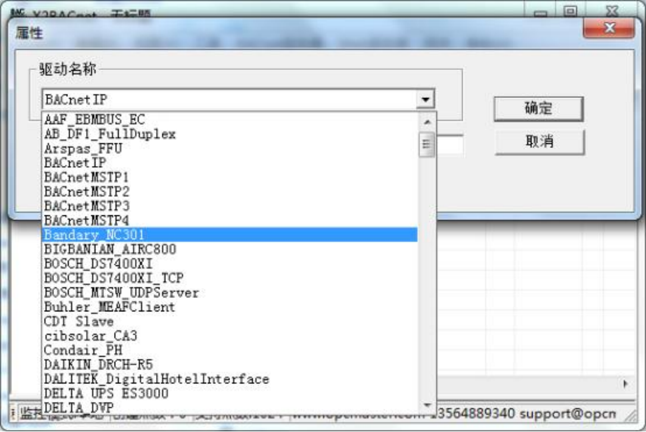The height and width of the screenshot is (432, 646).
Task: Choose cibsolar_CA3 in the list
Action: click(x=230, y=335)
